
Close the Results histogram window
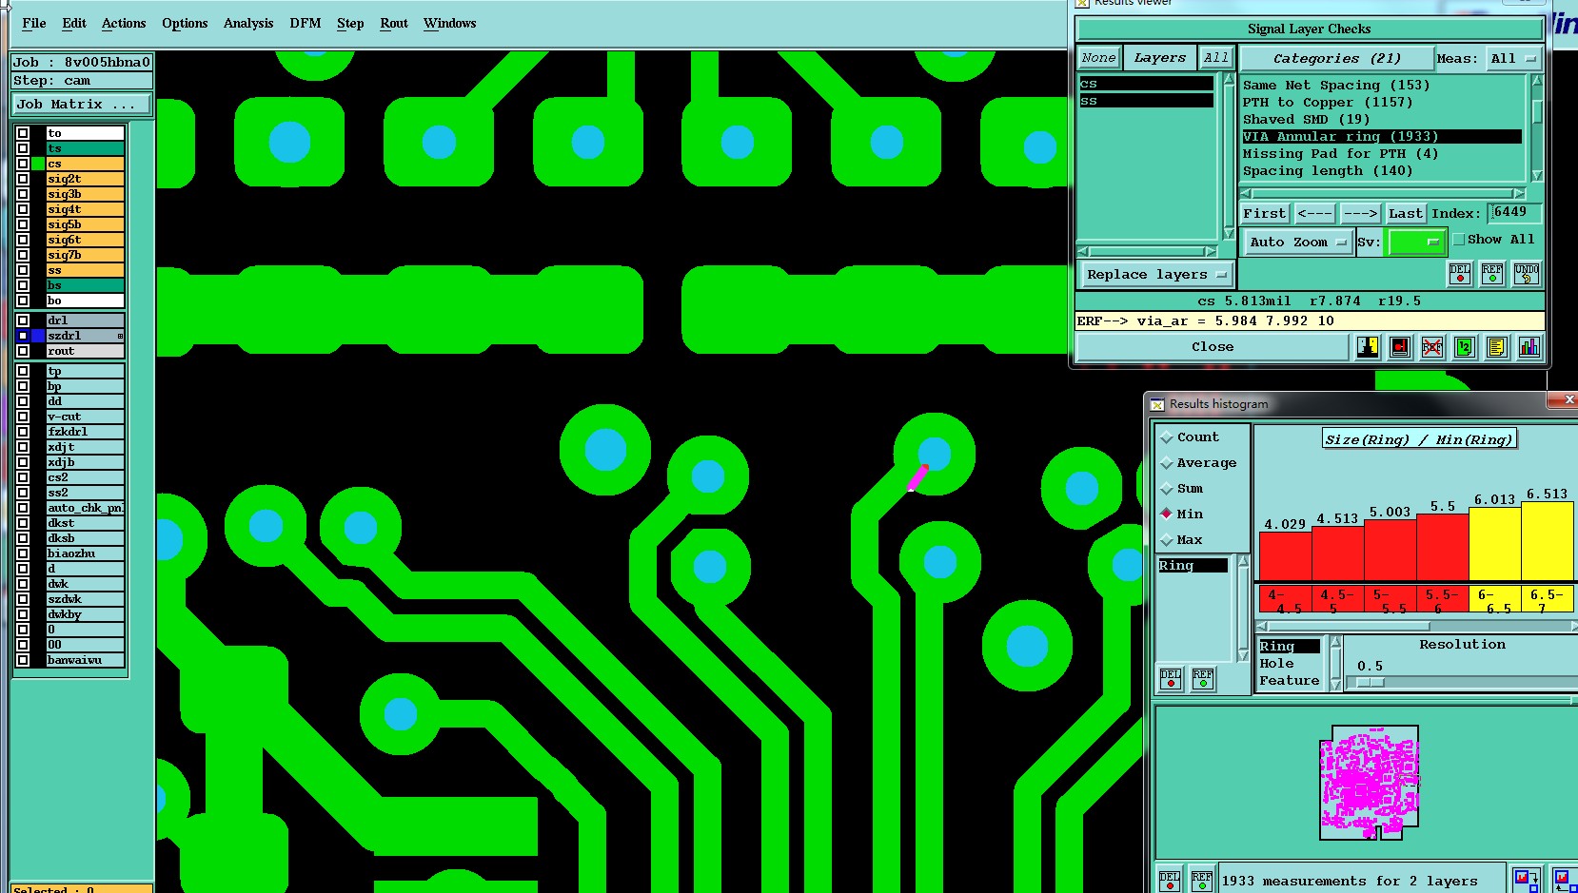[x=1568, y=399]
